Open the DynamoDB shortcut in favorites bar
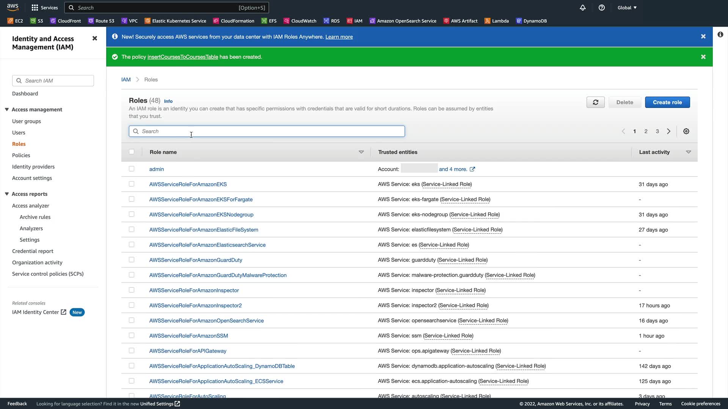This screenshot has height=409, width=728. pos(531,21)
